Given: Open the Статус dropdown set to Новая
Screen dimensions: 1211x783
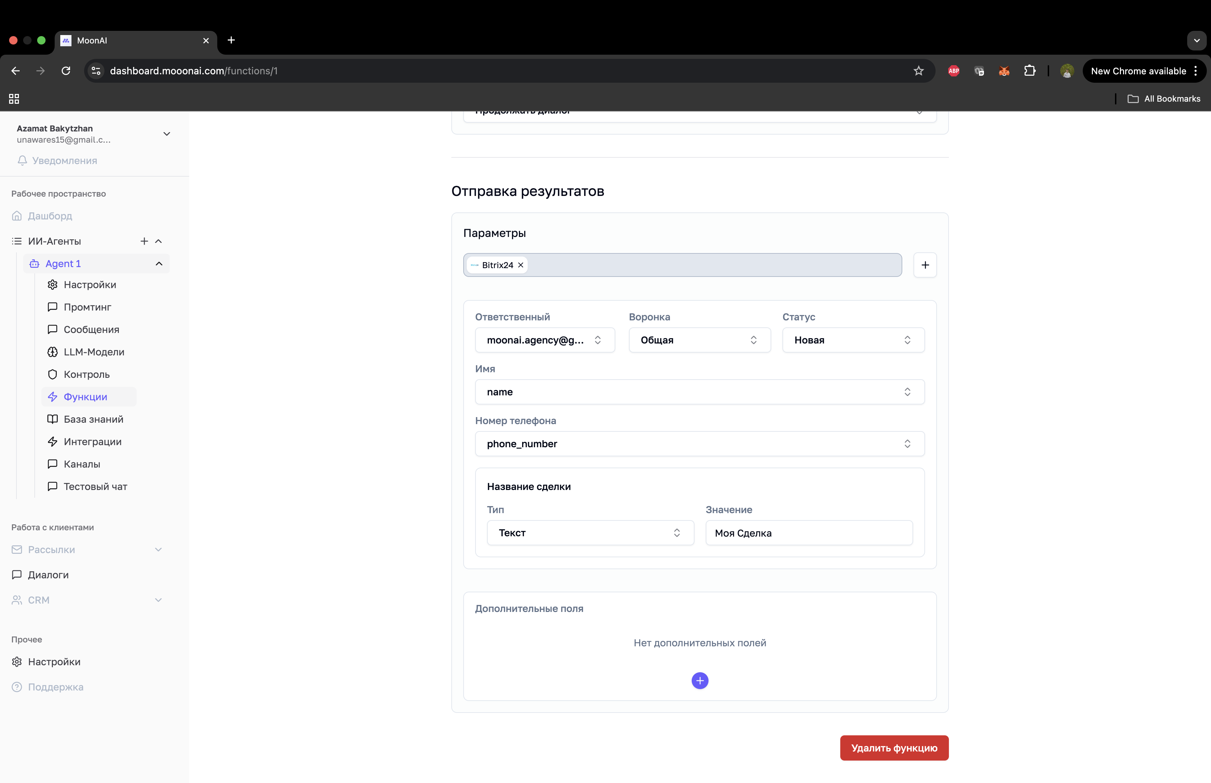Looking at the screenshot, I should tap(853, 340).
